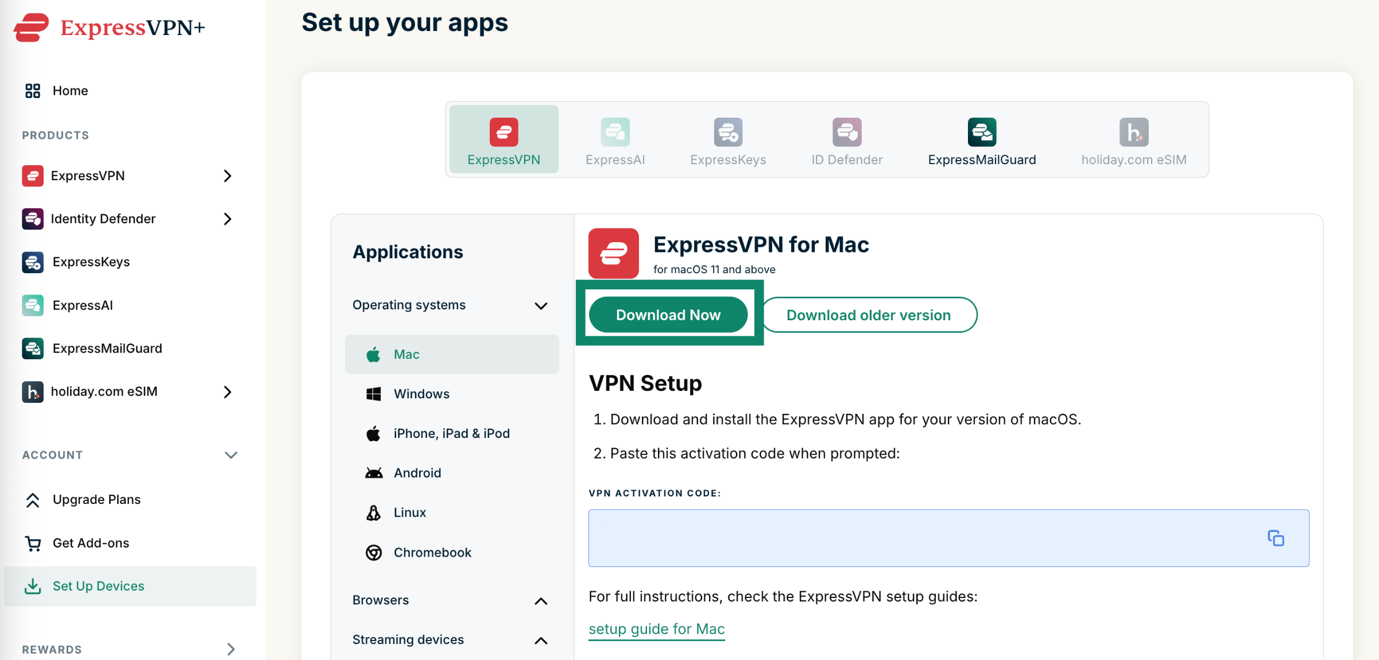Copy the VPN activation code
This screenshot has height=660, width=1379.
[1276, 538]
